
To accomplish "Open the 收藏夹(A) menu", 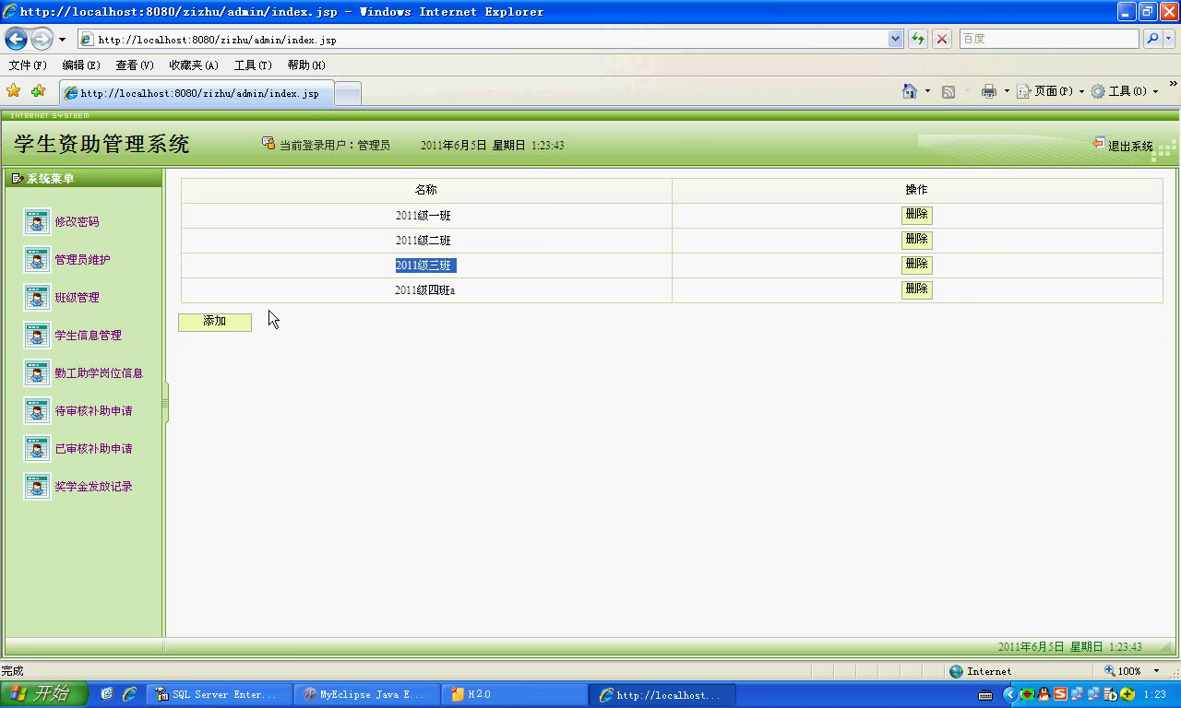I will click(193, 65).
